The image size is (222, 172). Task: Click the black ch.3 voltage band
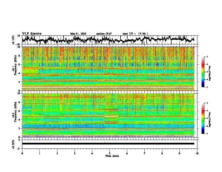click(x=108, y=144)
